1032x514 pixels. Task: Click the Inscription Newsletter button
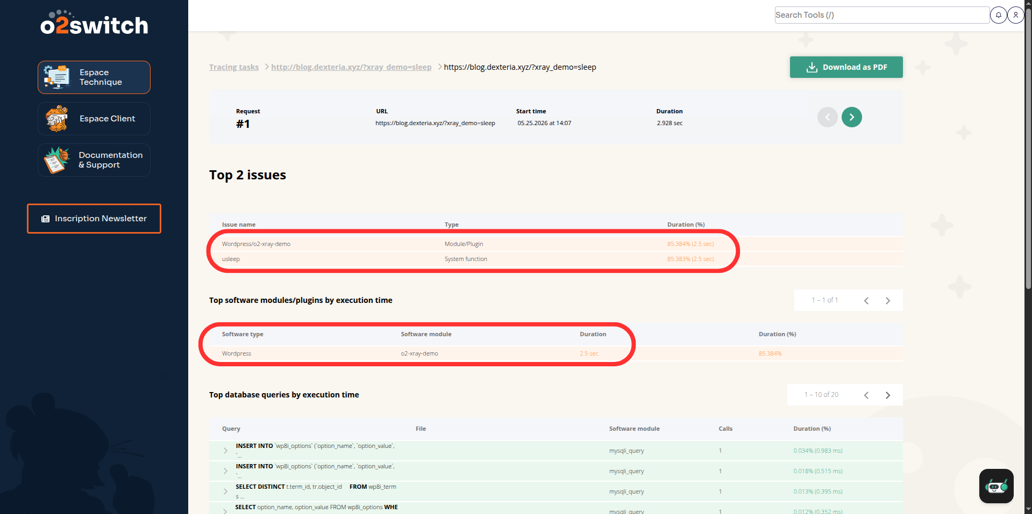94,219
